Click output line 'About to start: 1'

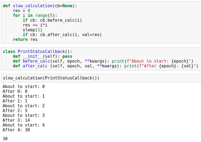click(x=24, y=96)
